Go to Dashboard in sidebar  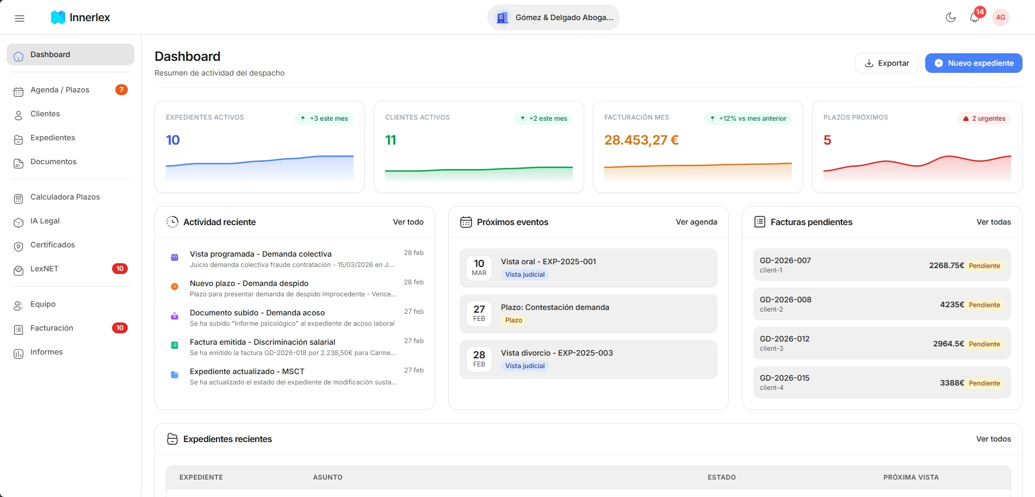click(70, 54)
